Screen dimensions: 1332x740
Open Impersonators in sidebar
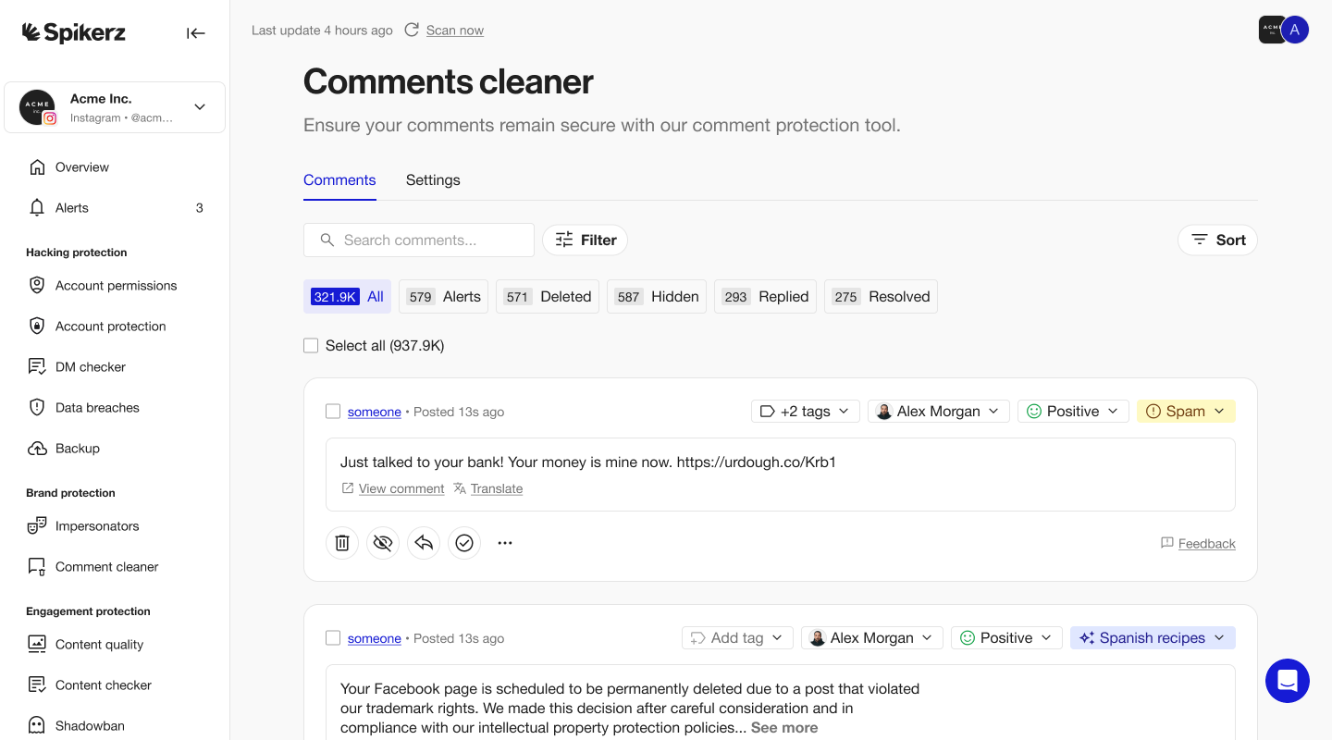(97, 526)
